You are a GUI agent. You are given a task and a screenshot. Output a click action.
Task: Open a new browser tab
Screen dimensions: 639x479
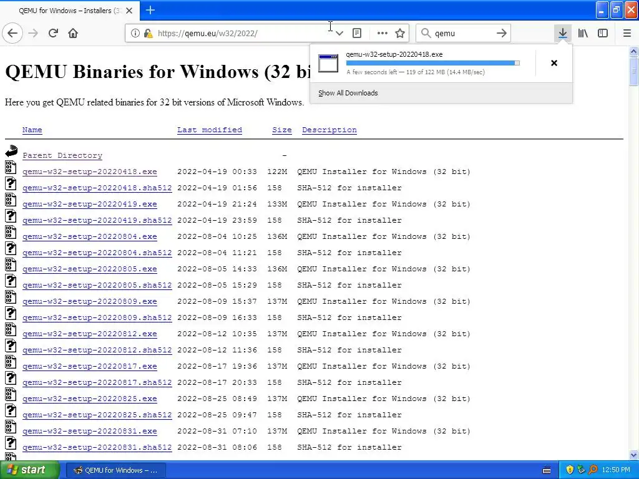[x=150, y=10]
